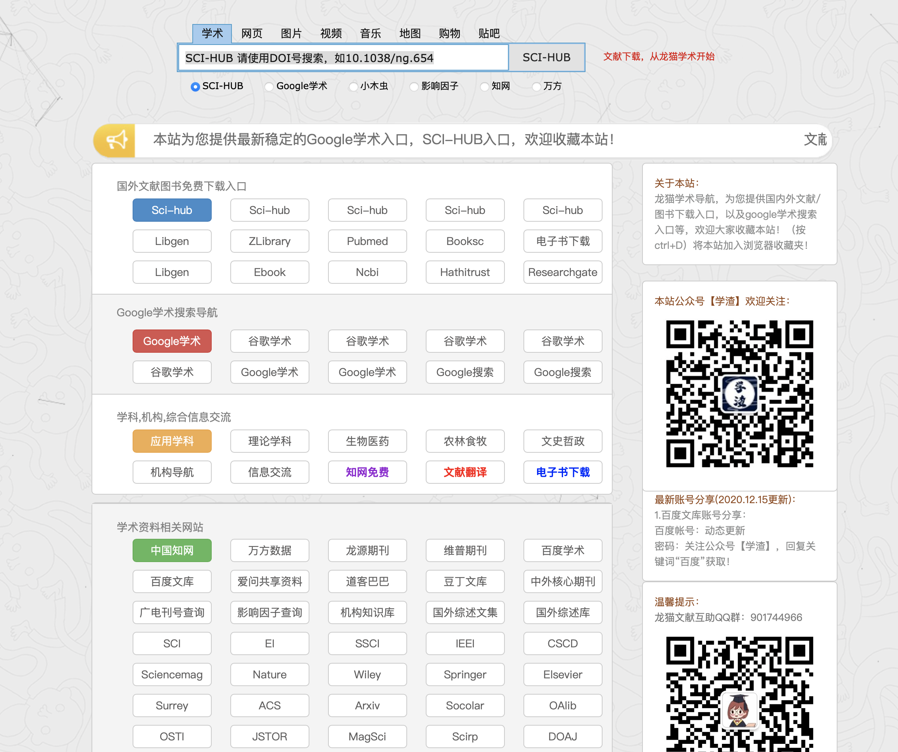
Task: Click the DOI search input field
Action: coord(343,57)
